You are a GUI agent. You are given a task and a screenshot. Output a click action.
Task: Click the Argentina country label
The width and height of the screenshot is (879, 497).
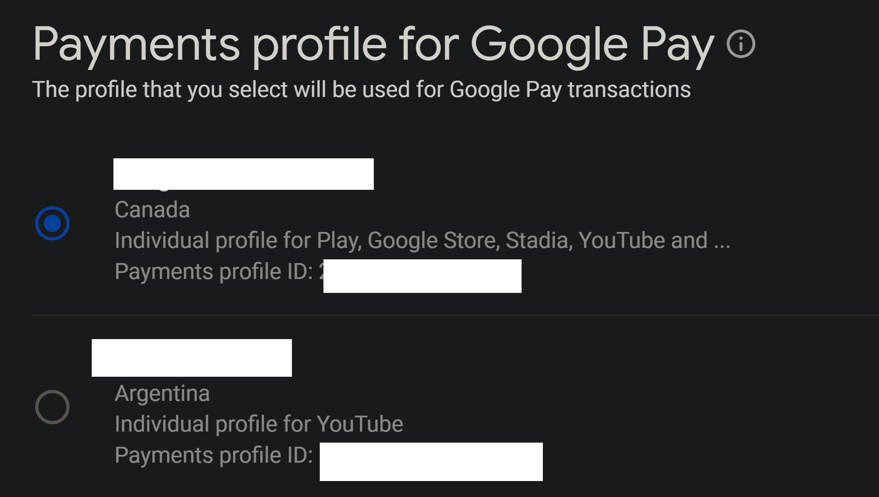[162, 394]
